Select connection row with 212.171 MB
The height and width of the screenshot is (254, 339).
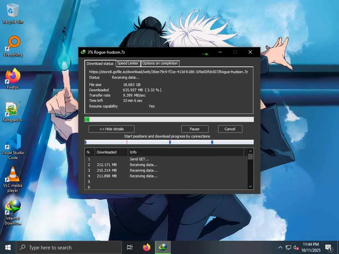click(x=166, y=165)
